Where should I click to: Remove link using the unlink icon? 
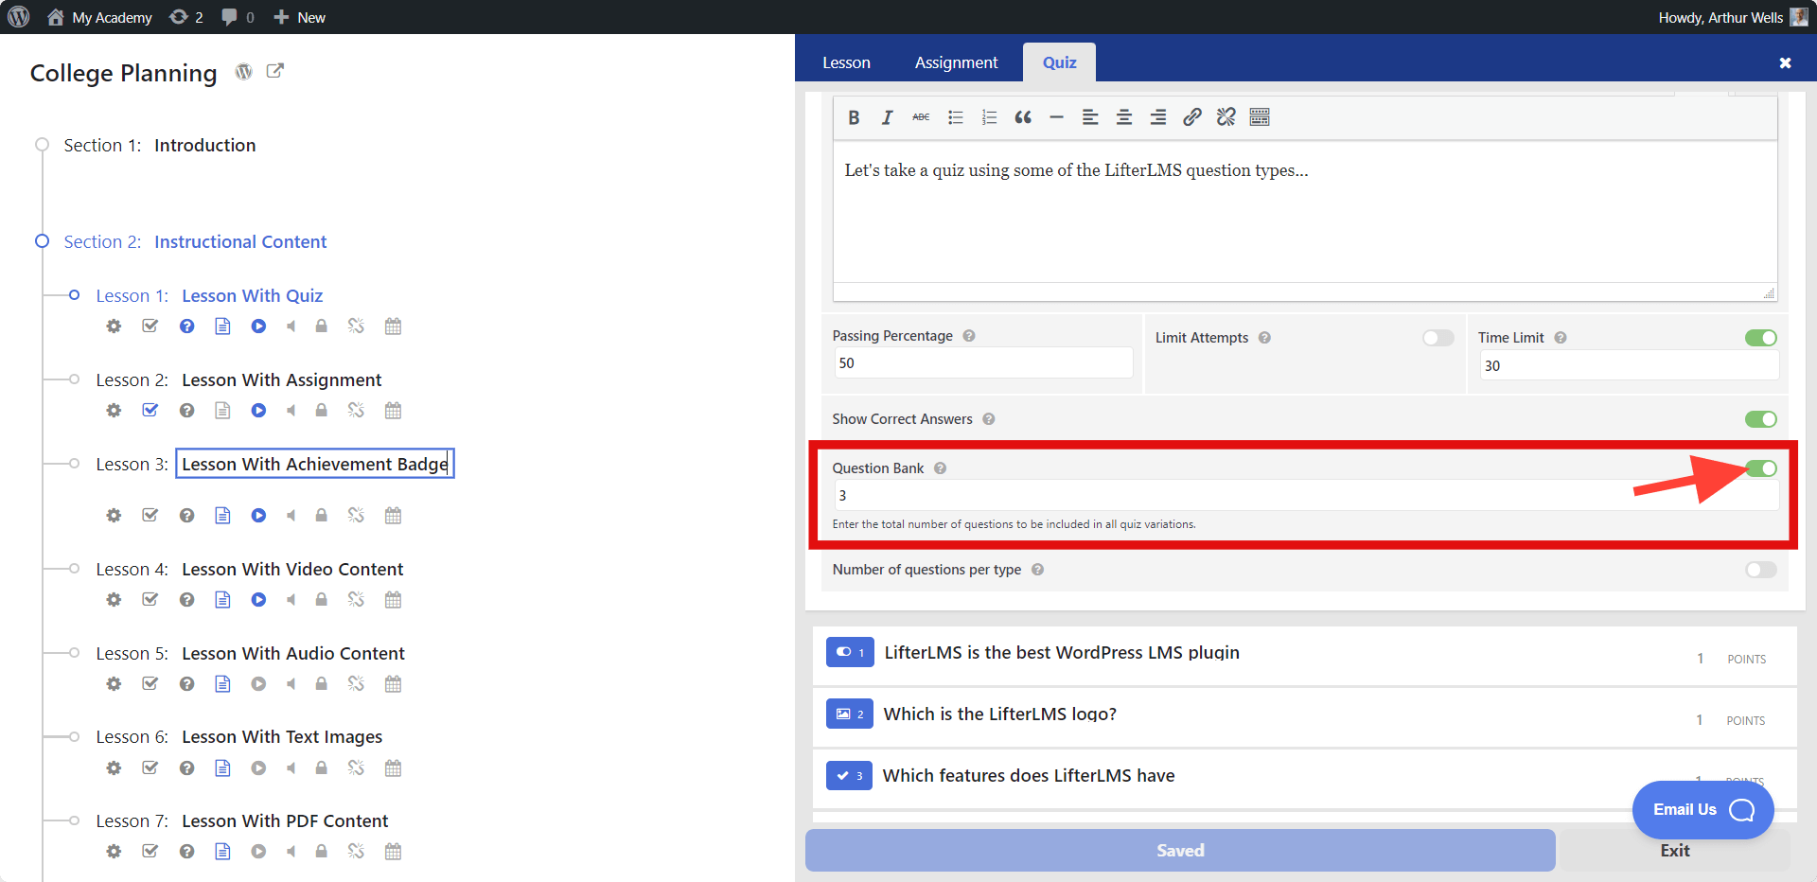(x=1226, y=117)
